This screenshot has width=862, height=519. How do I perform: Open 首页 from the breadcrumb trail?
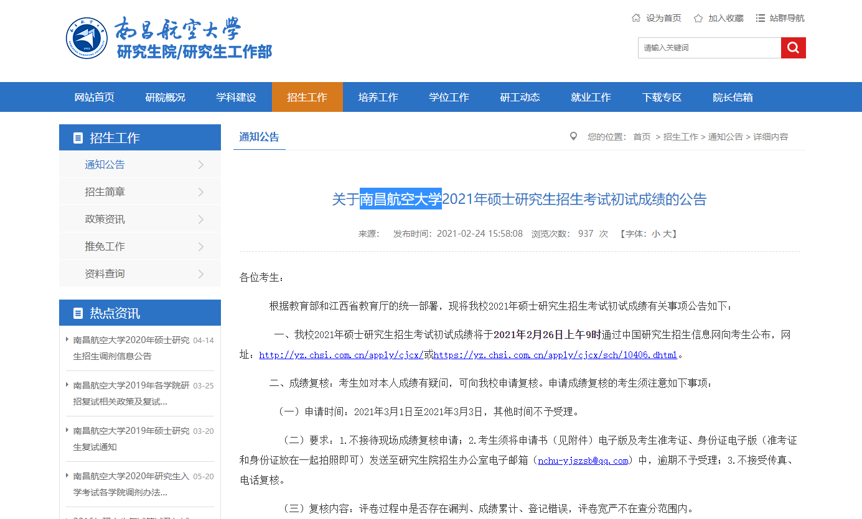coord(642,136)
